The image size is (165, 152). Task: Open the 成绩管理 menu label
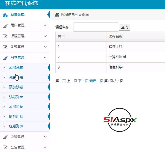click(x=17, y=136)
